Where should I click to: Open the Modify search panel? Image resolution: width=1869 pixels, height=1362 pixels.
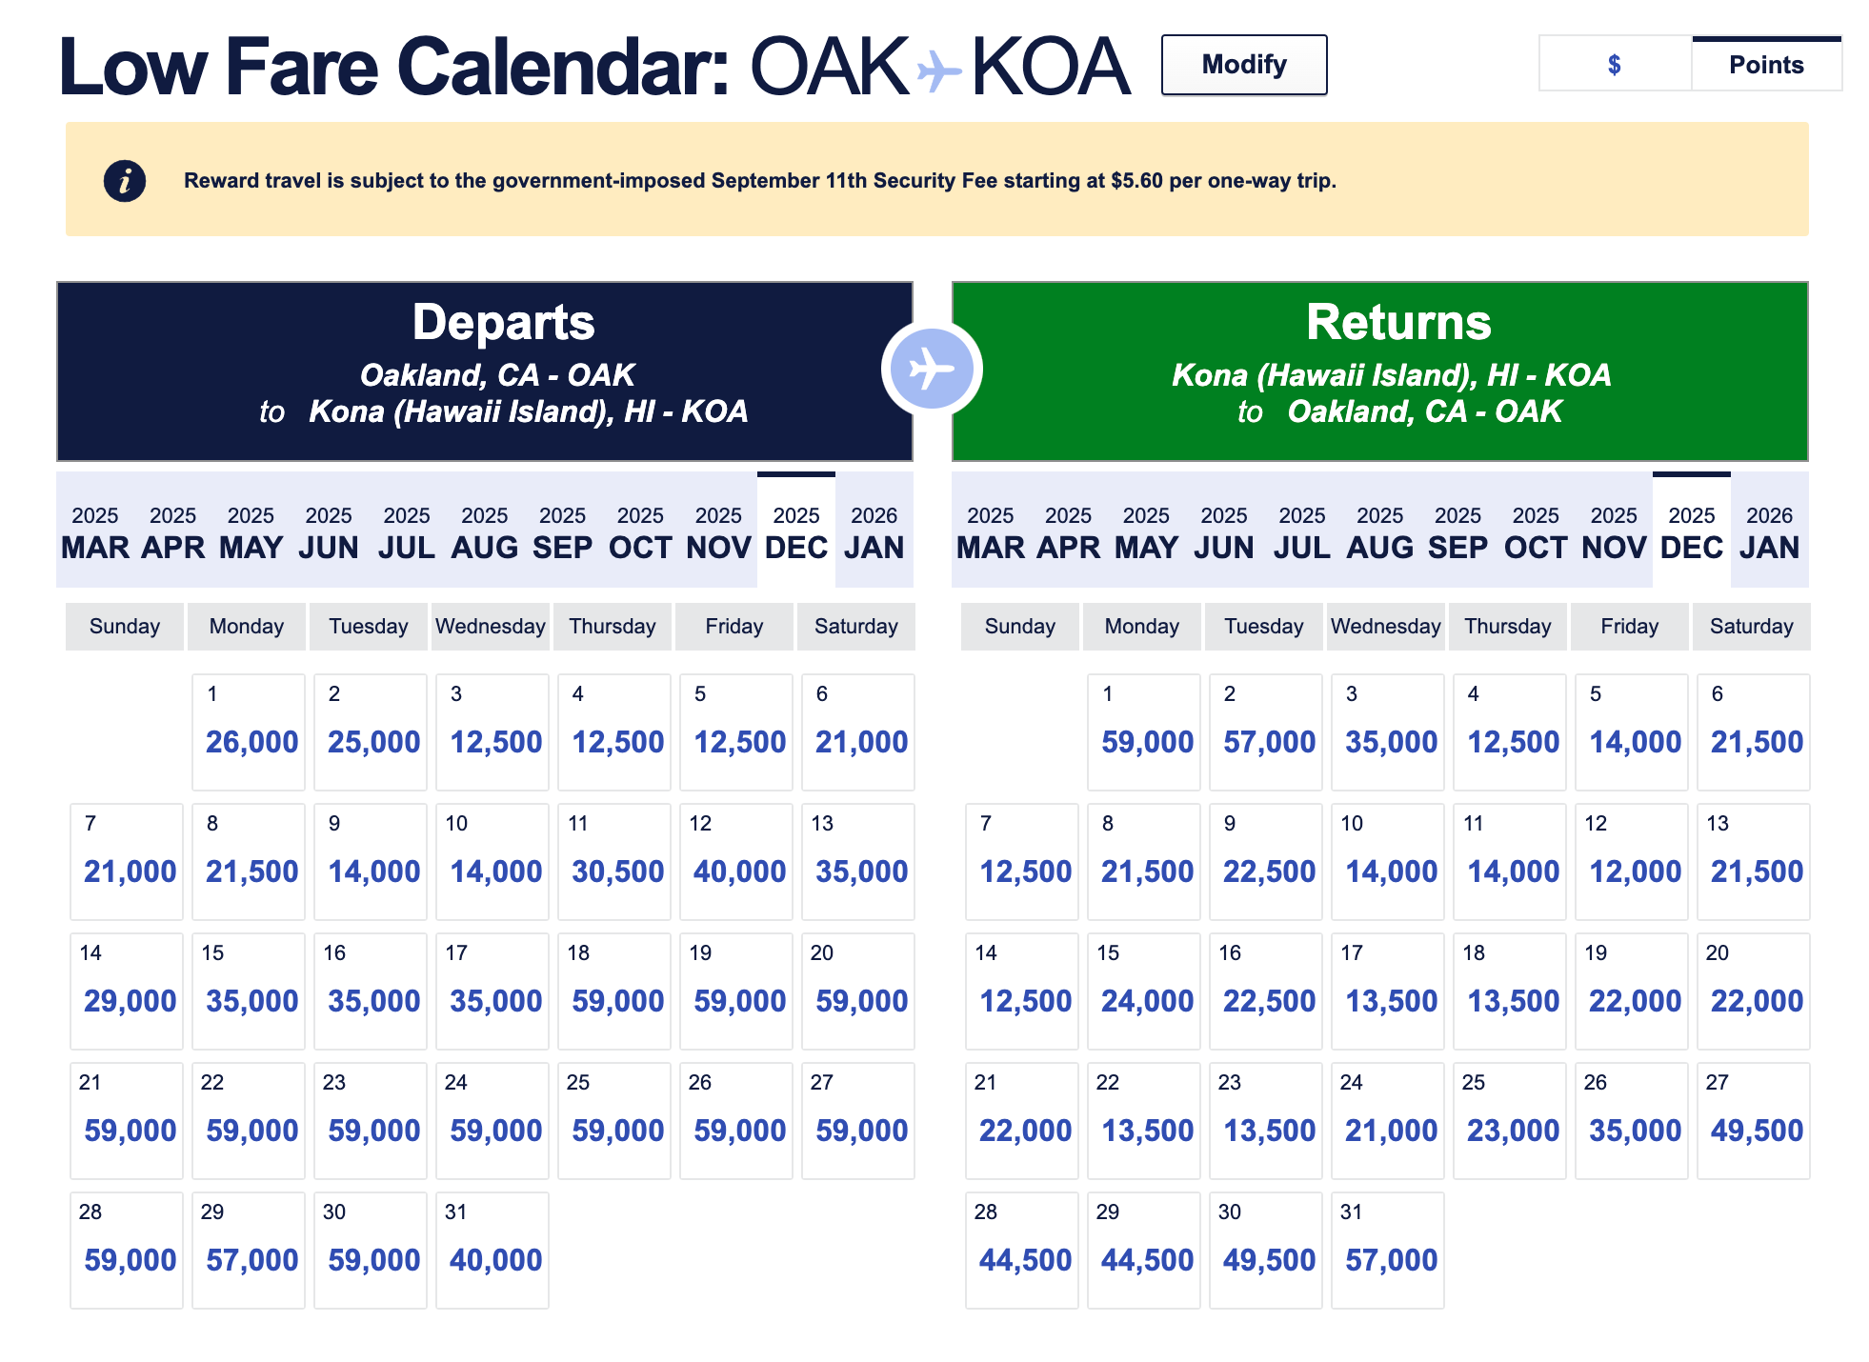1243,64
